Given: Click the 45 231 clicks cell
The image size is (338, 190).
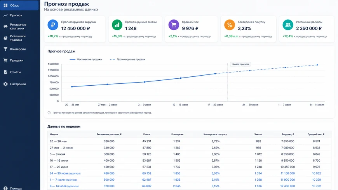Looking at the screenshot, I should (x=147, y=142).
